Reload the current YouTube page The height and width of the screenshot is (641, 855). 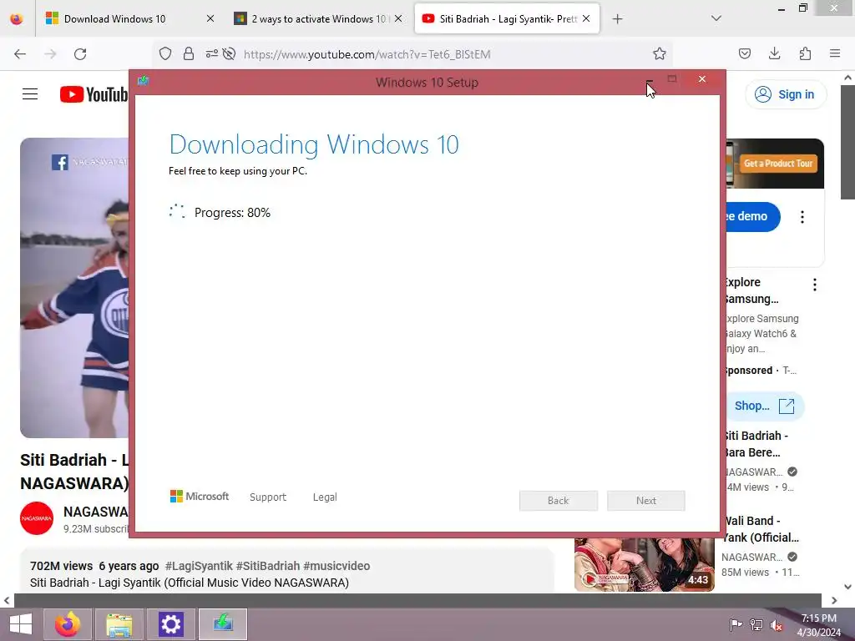tap(80, 54)
